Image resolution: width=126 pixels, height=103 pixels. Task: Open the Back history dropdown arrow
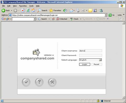click(12, 11)
